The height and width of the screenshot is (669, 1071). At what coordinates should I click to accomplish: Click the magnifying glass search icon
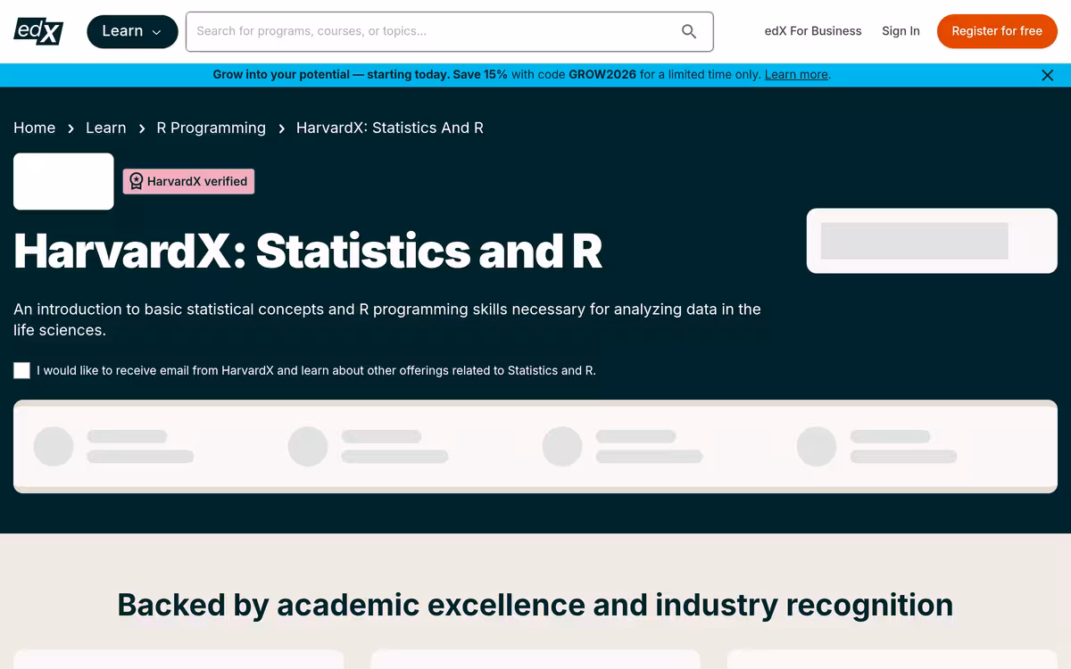click(x=689, y=31)
